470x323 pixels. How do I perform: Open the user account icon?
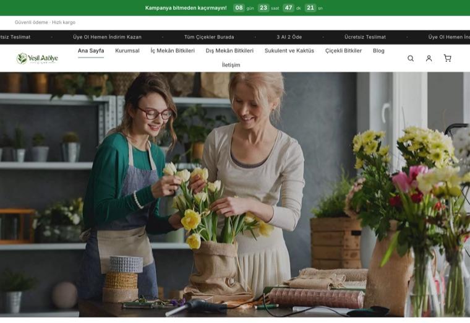click(429, 58)
